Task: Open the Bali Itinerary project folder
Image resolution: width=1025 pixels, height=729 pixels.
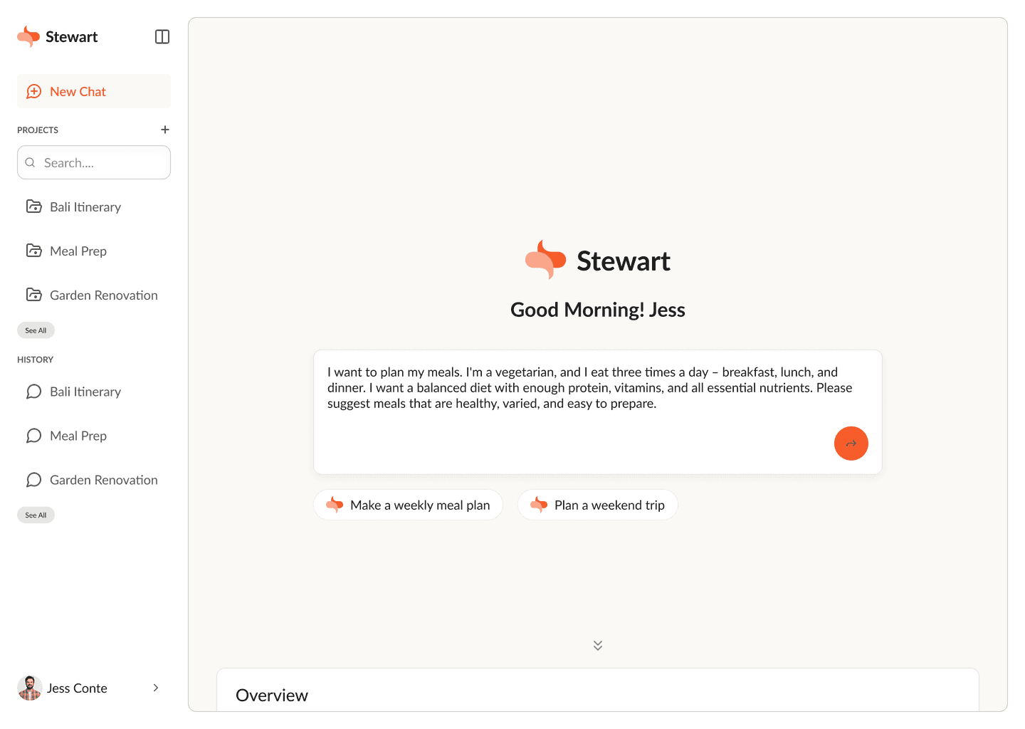Action: coord(94,207)
